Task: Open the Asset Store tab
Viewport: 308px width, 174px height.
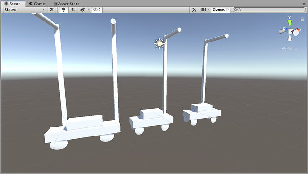Action: pos(67,4)
